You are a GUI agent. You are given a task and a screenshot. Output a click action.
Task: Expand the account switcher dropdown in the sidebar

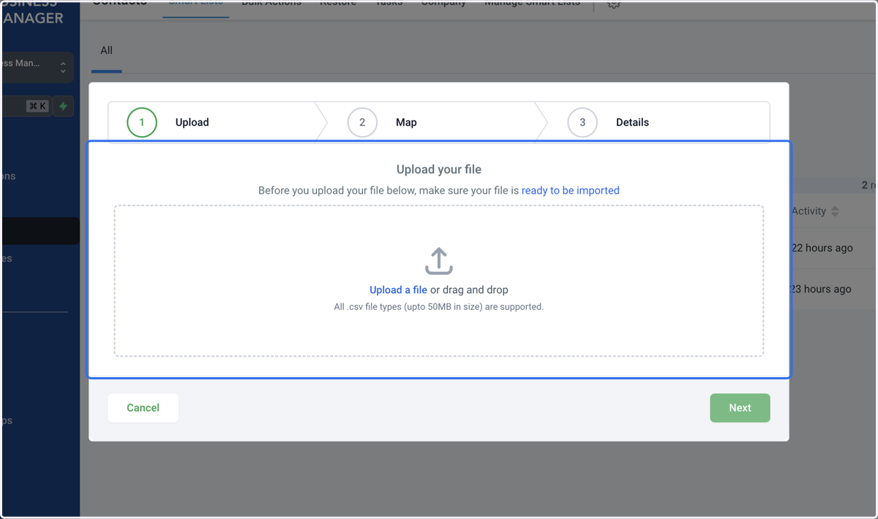point(38,67)
